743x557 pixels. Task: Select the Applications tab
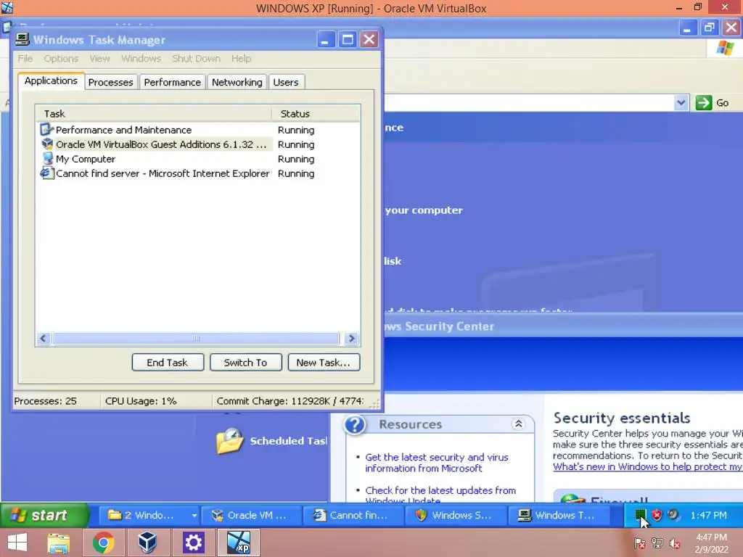tap(52, 81)
